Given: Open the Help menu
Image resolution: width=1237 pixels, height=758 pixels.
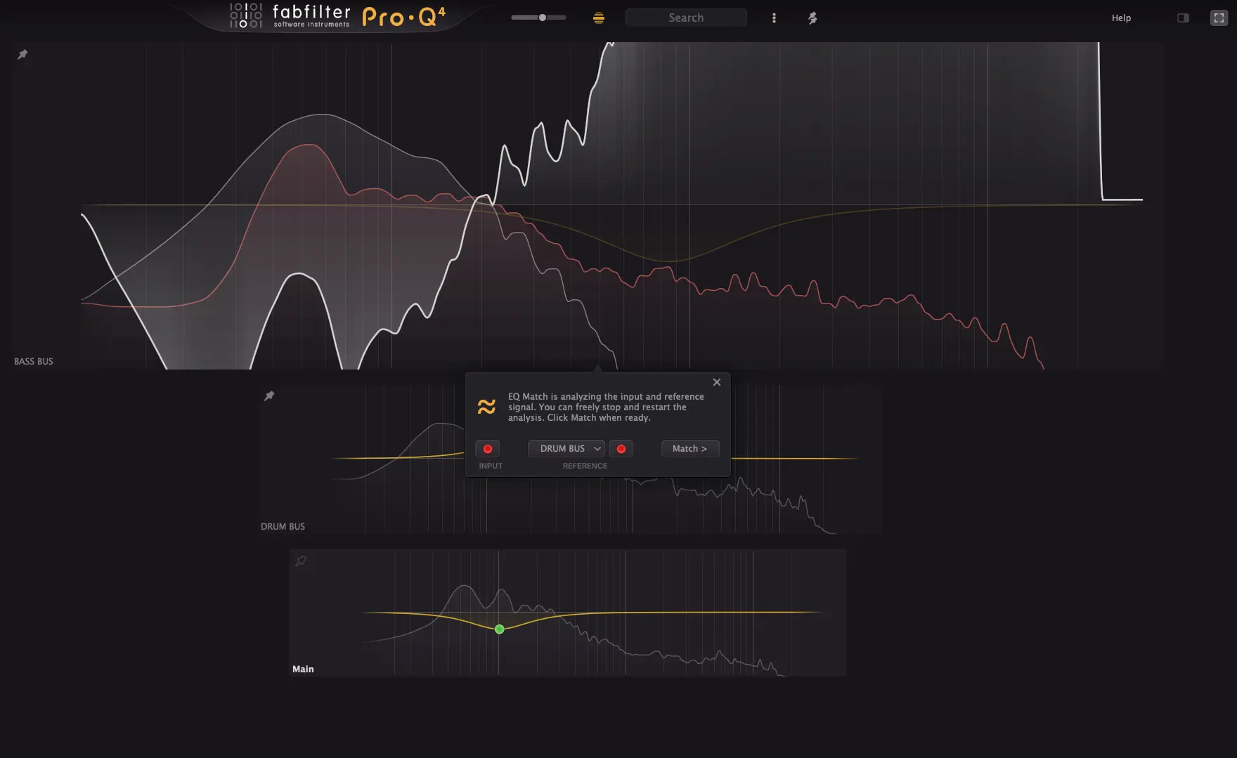Looking at the screenshot, I should coord(1121,18).
